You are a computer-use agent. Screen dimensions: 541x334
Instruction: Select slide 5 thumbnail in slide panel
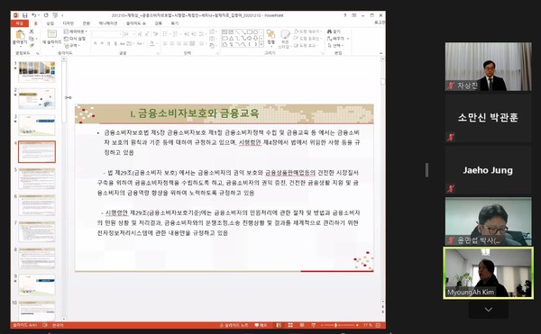tap(37, 178)
